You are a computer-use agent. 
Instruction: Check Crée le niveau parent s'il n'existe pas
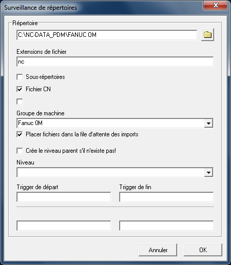pyautogui.click(x=20, y=151)
